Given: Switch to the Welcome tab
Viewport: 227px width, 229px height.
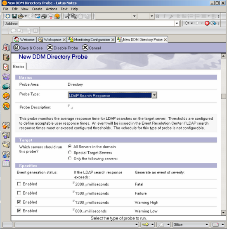Looking at the screenshot, I should (24, 40).
